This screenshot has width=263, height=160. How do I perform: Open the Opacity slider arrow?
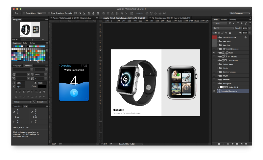[x=250, y=28]
